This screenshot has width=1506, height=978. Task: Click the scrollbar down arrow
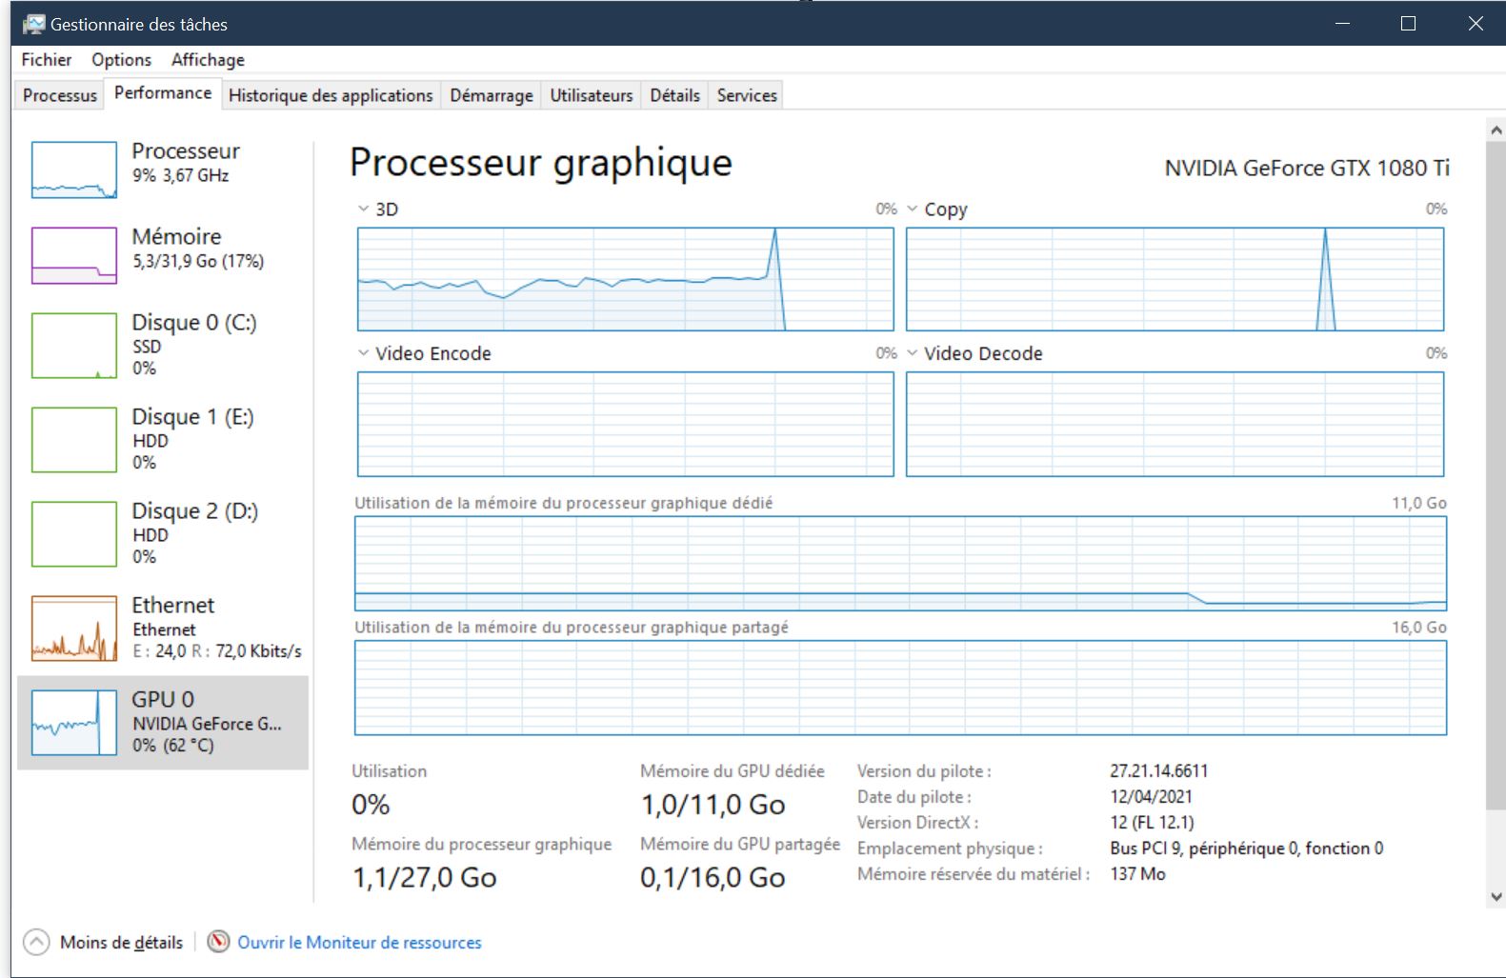coord(1496,896)
